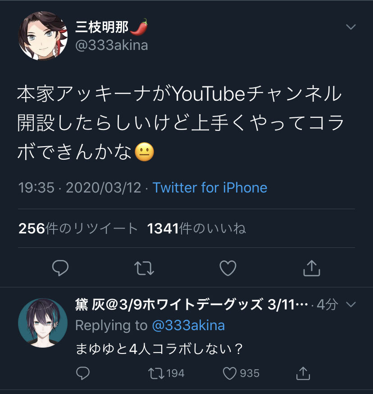Open the Twitter for iPhone link
Screen dimensions: 373x394
209,188
